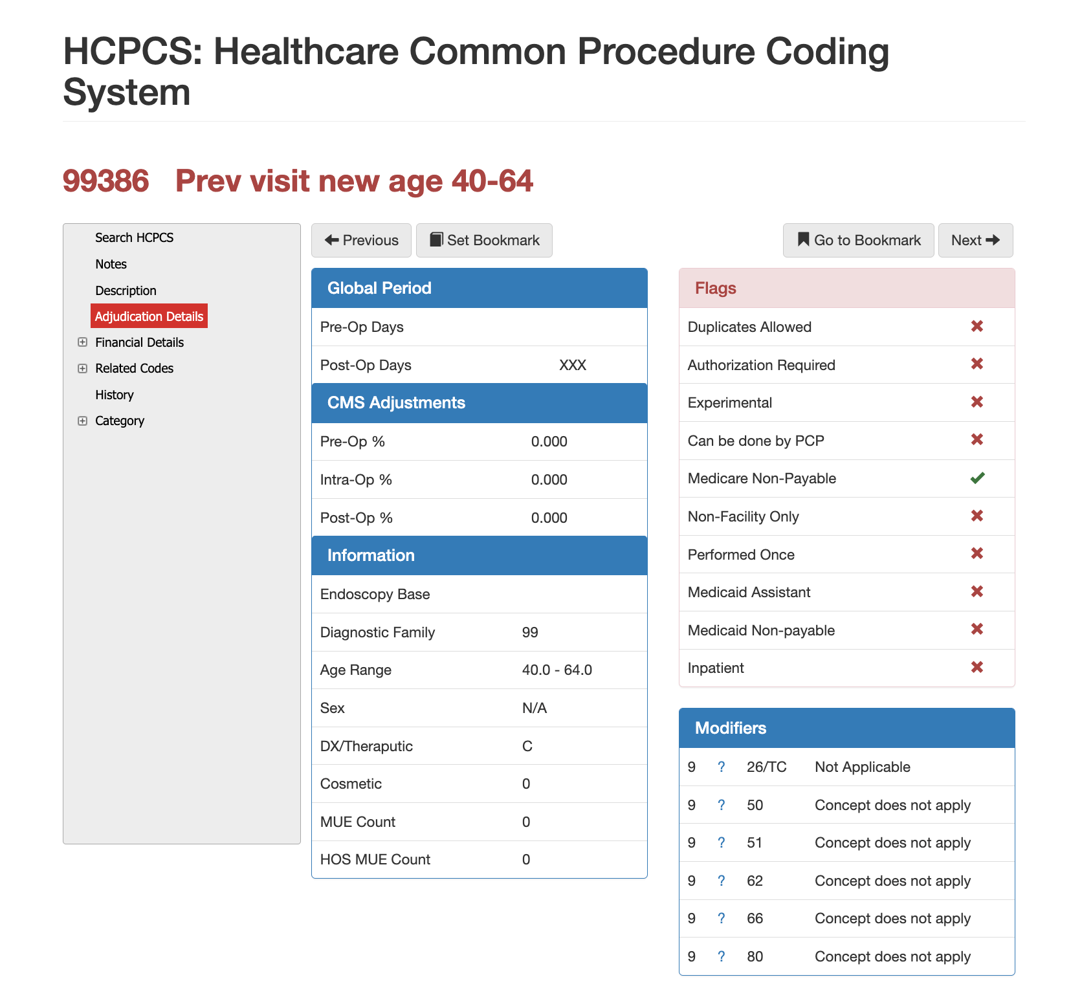Open Search HCPCS in the sidebar
Viewport: 1082px width, 999px height.
tap(134, 237)
